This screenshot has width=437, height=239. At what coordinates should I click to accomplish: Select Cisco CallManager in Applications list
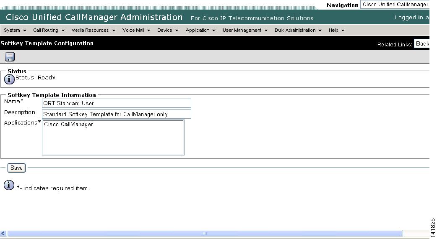(68, 125)
